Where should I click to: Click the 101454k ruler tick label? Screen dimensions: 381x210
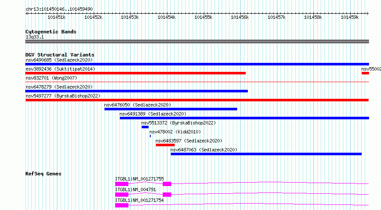(x=167, y=17)
